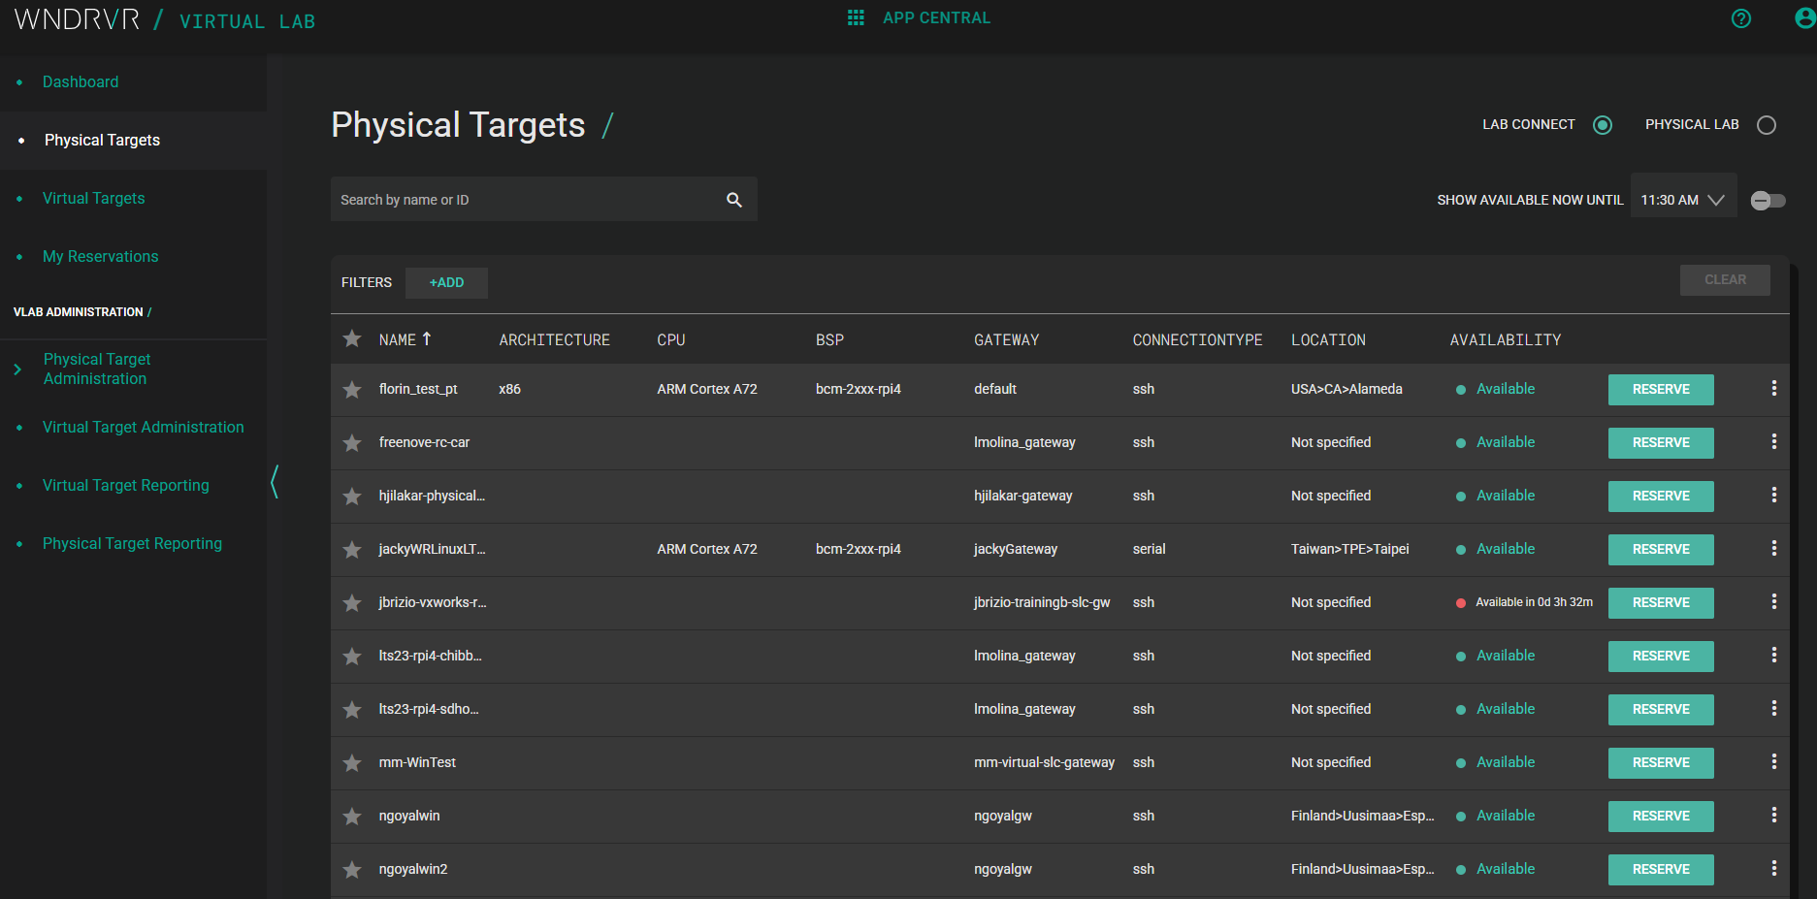The image size is (1817, 899).
Task: Click the 'Taiwan>TPE>Taipei' location cell
Action: point(1349,549)
